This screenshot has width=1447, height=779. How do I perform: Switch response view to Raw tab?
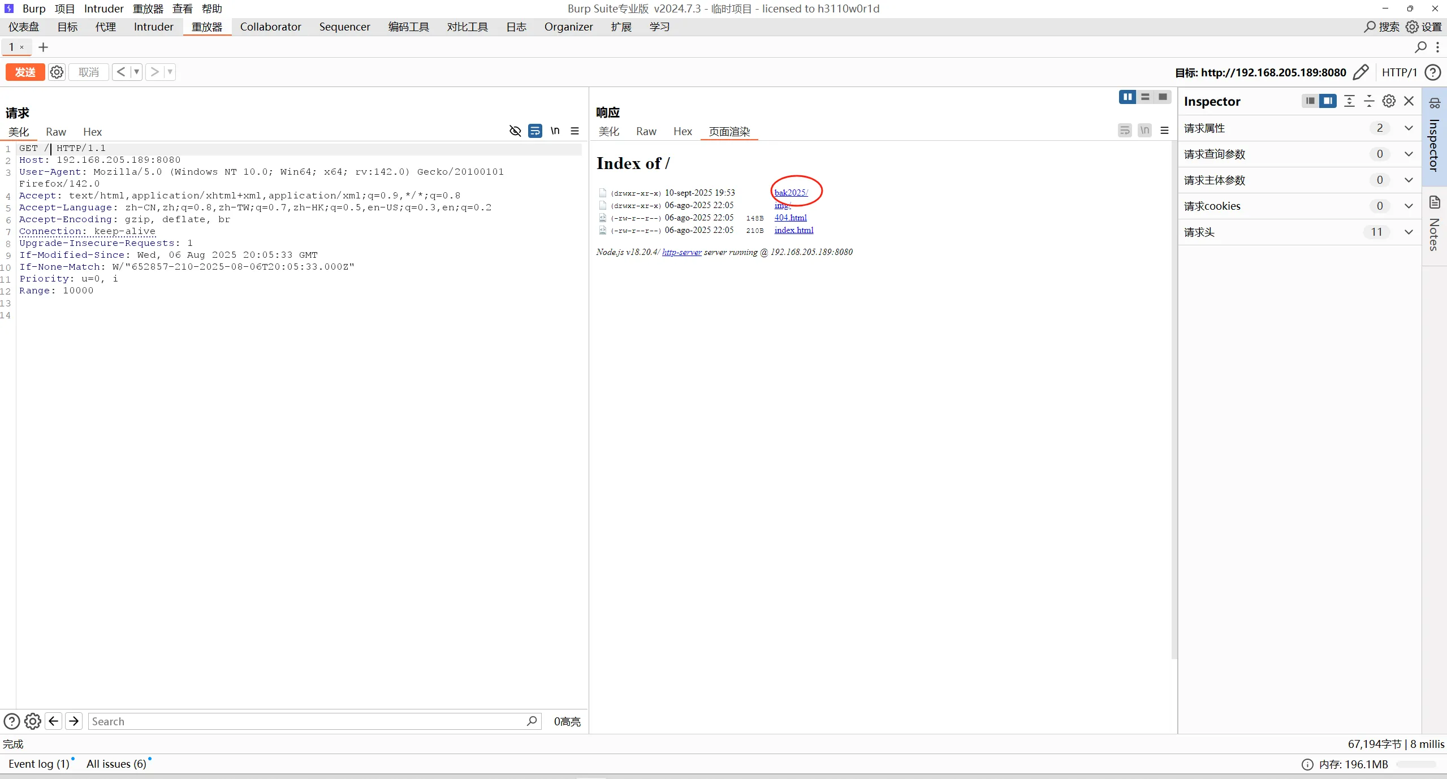pyautogui.click(x=646, y=132)
